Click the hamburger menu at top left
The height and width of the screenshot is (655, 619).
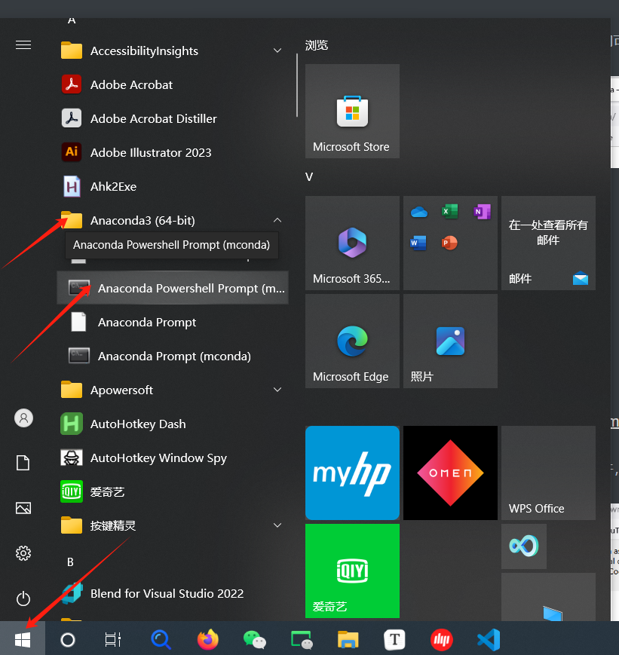pyautogui.click(x=23, y=44)
